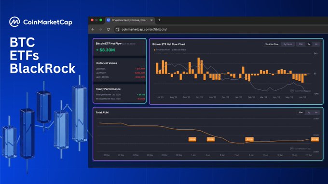Click the CoinMarketCap favicon on the tab
The width and height of the screenshot is (328, 184).
pos(109,20)
